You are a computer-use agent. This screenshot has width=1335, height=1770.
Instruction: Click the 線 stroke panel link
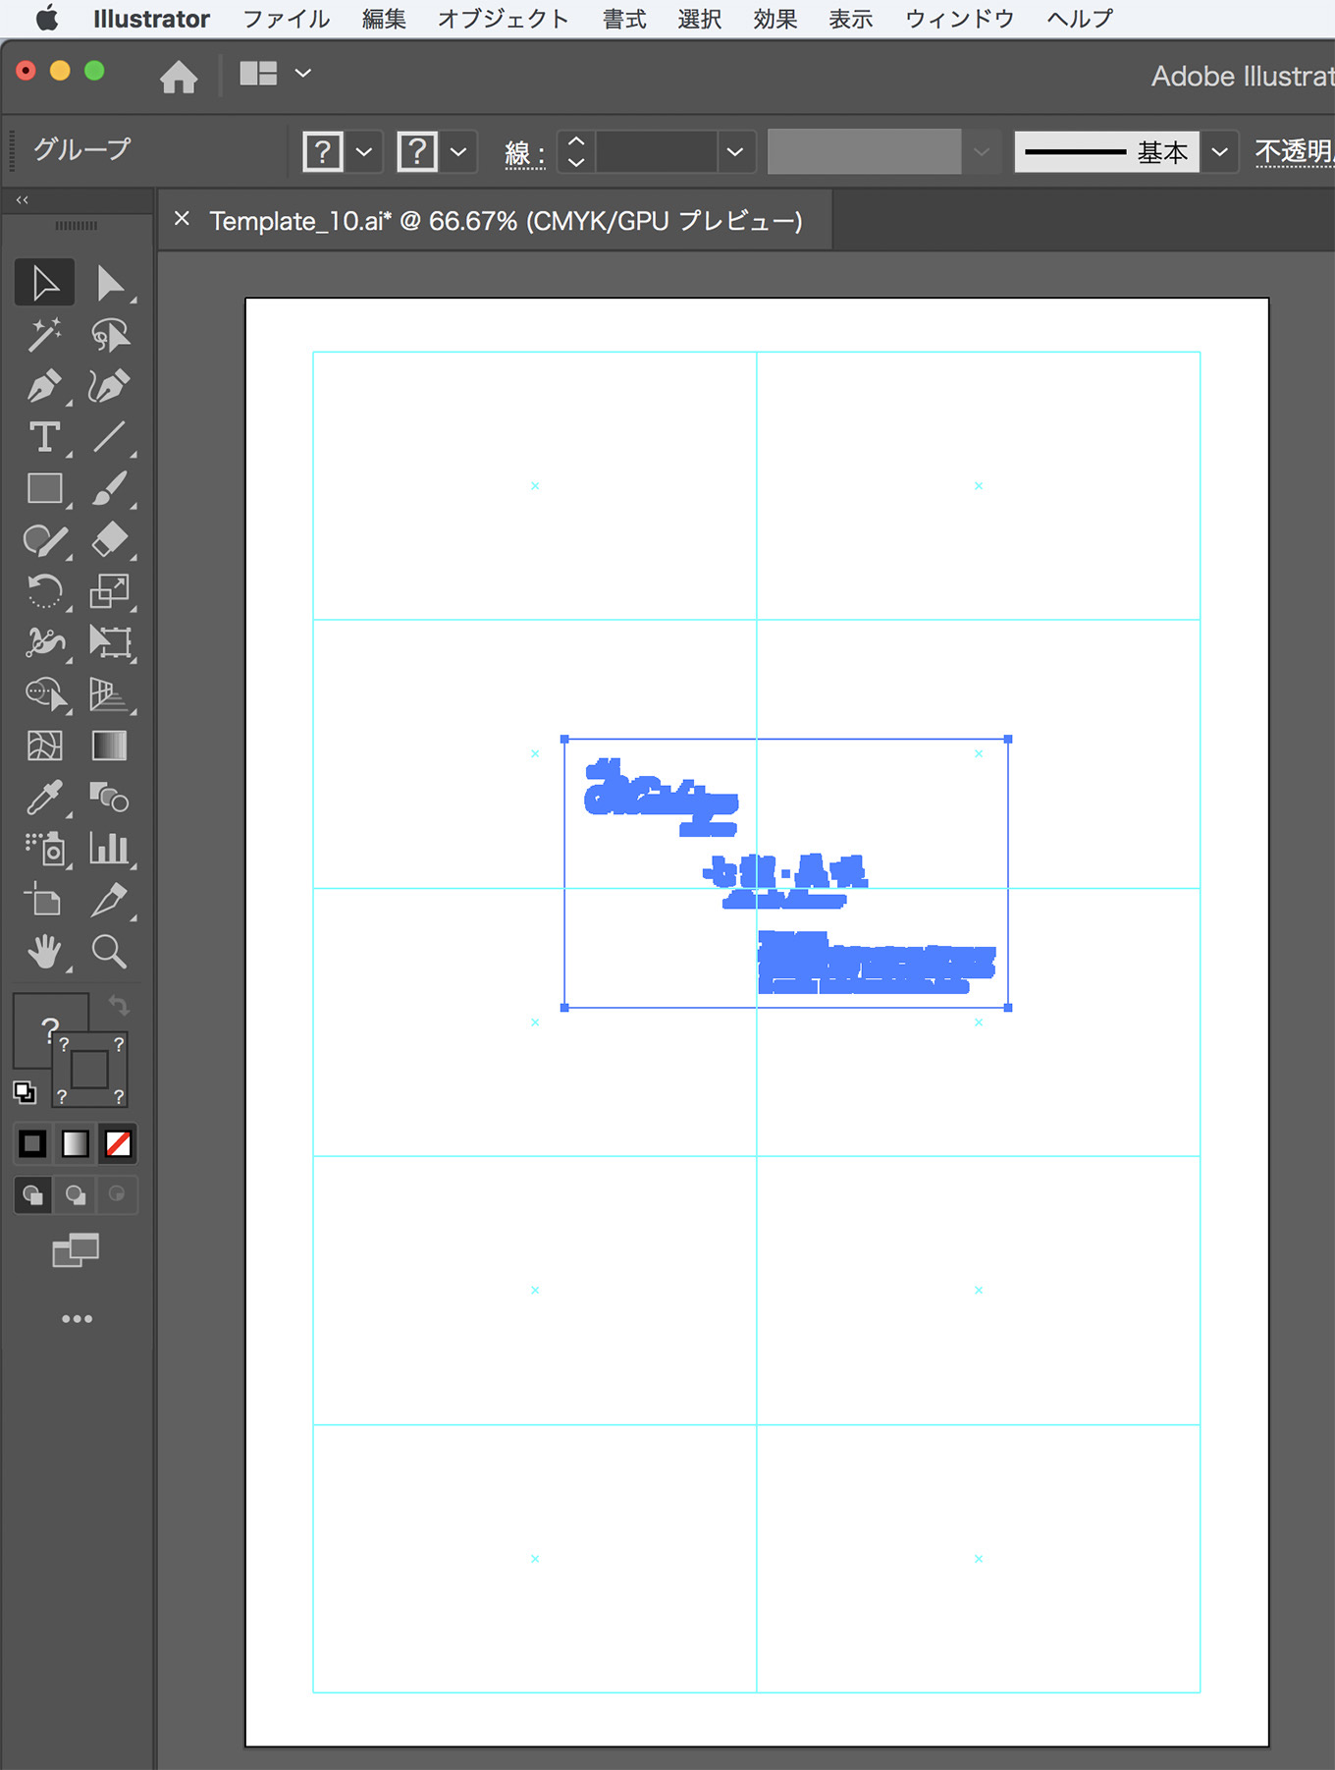(x=525, y=153)
